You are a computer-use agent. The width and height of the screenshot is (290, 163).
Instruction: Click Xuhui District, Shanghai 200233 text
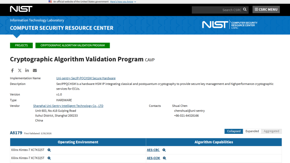56,116
